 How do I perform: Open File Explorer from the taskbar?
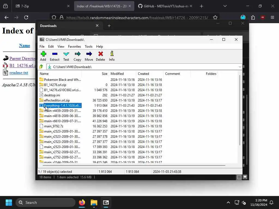point(94,202)
